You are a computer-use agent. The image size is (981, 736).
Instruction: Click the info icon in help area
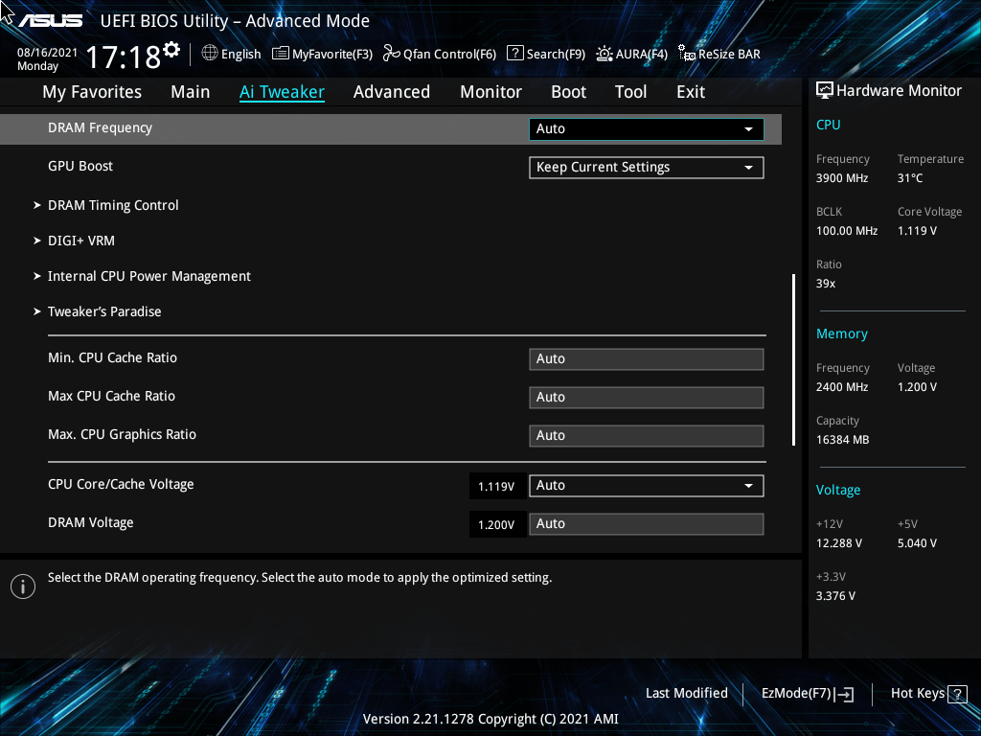(x=23, y=586)
